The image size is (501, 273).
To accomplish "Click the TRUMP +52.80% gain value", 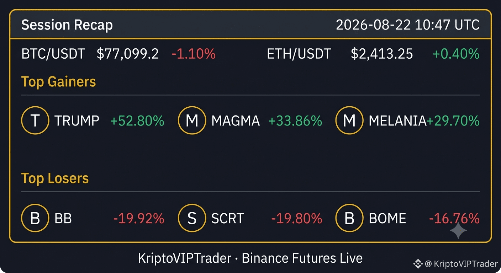I will coord(137,121).
